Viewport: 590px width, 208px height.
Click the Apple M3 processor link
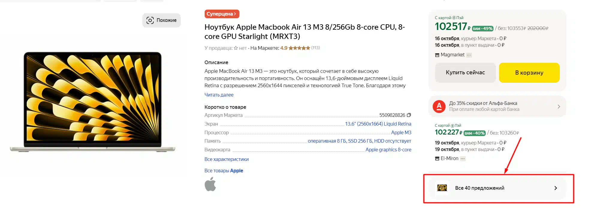pos(401,132)
